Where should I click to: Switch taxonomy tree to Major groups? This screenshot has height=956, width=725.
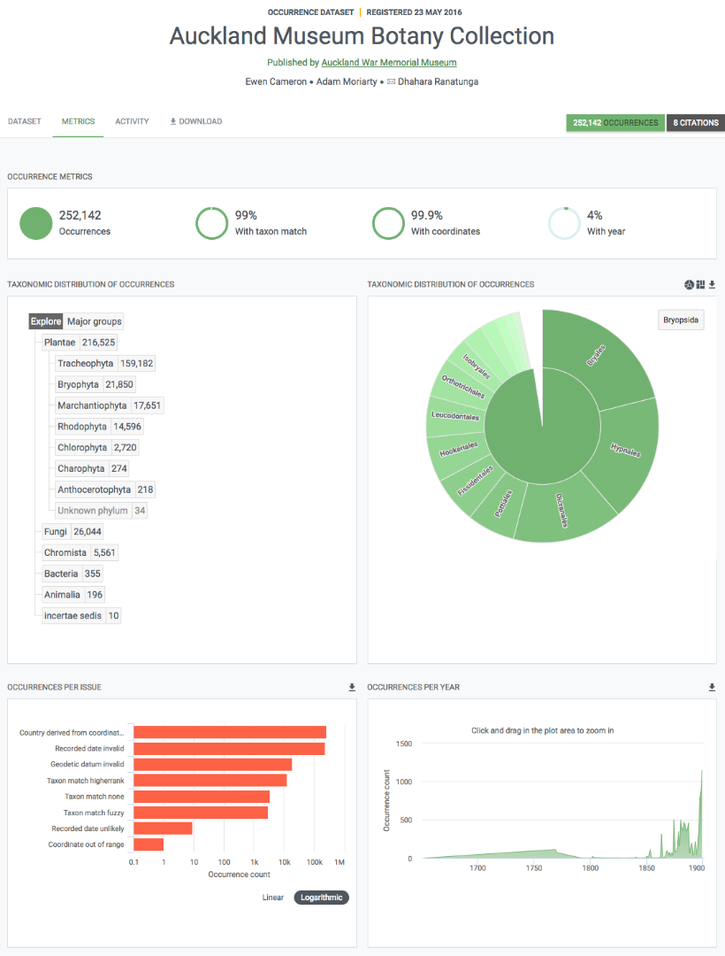pyautogui.click(x=95, y=321)
